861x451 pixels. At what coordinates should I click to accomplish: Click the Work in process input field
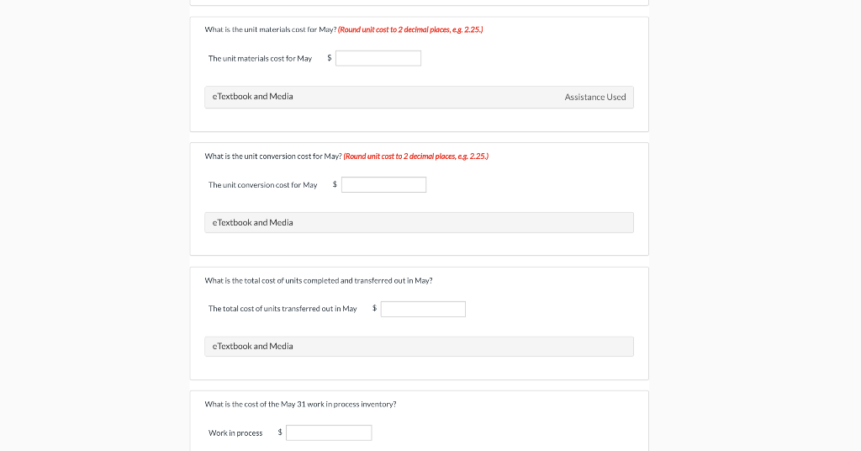329,432
